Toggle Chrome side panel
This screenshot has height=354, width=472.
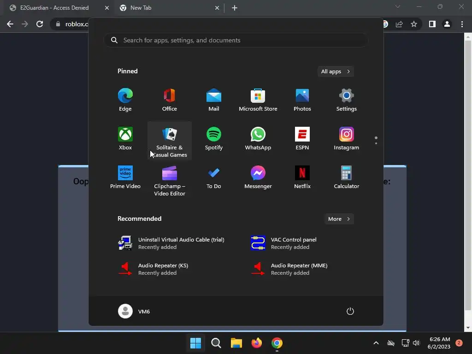point(432,24)
